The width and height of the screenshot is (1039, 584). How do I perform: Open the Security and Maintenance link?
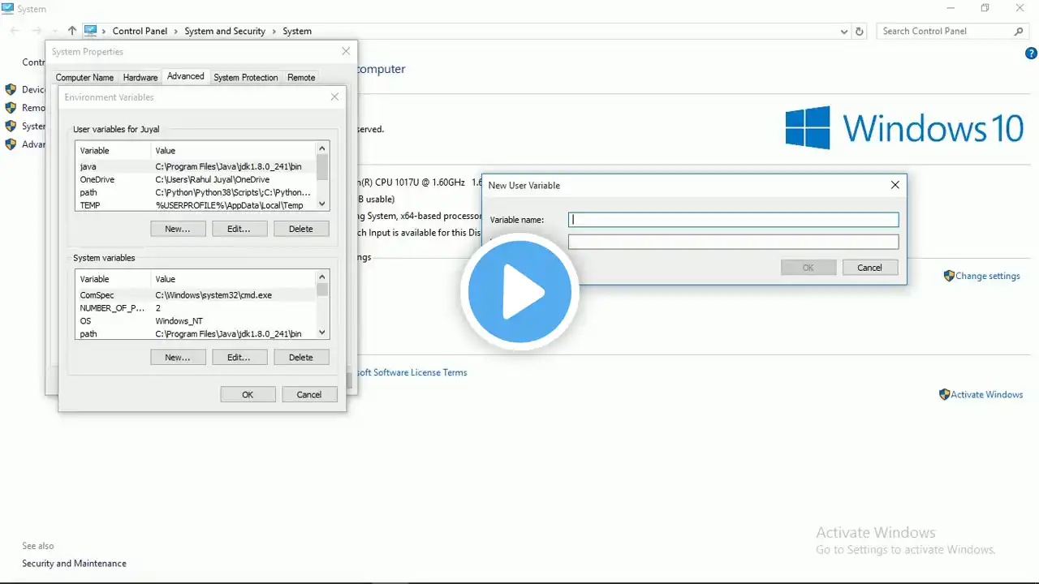coord(74,563)
